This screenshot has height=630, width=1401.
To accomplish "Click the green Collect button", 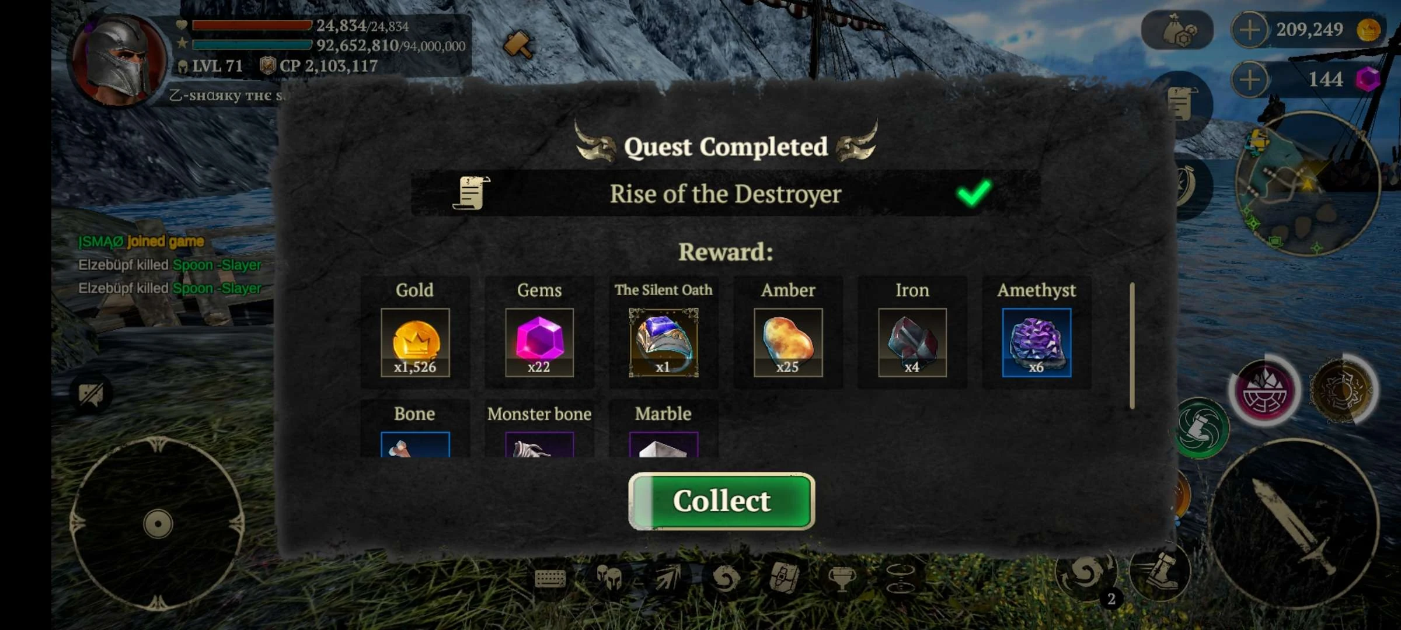I will click(x=722, y=501).
